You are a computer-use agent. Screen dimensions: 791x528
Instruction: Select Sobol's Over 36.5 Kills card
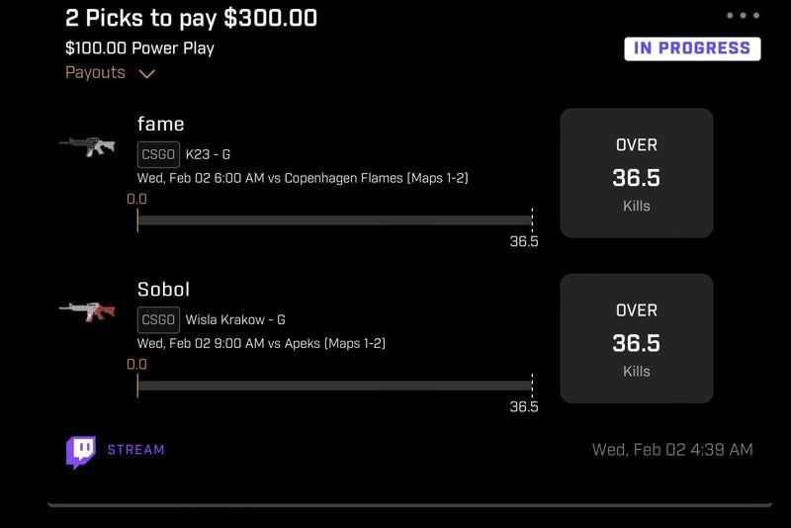637,338
